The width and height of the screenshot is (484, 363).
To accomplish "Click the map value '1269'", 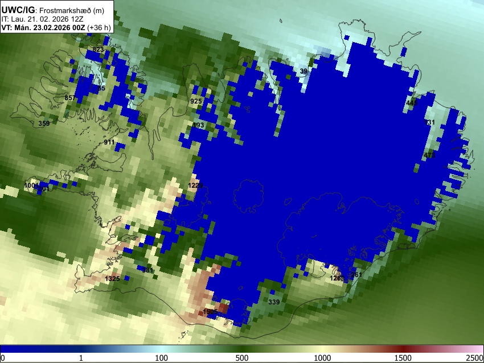I will click(x=337, y=278).
